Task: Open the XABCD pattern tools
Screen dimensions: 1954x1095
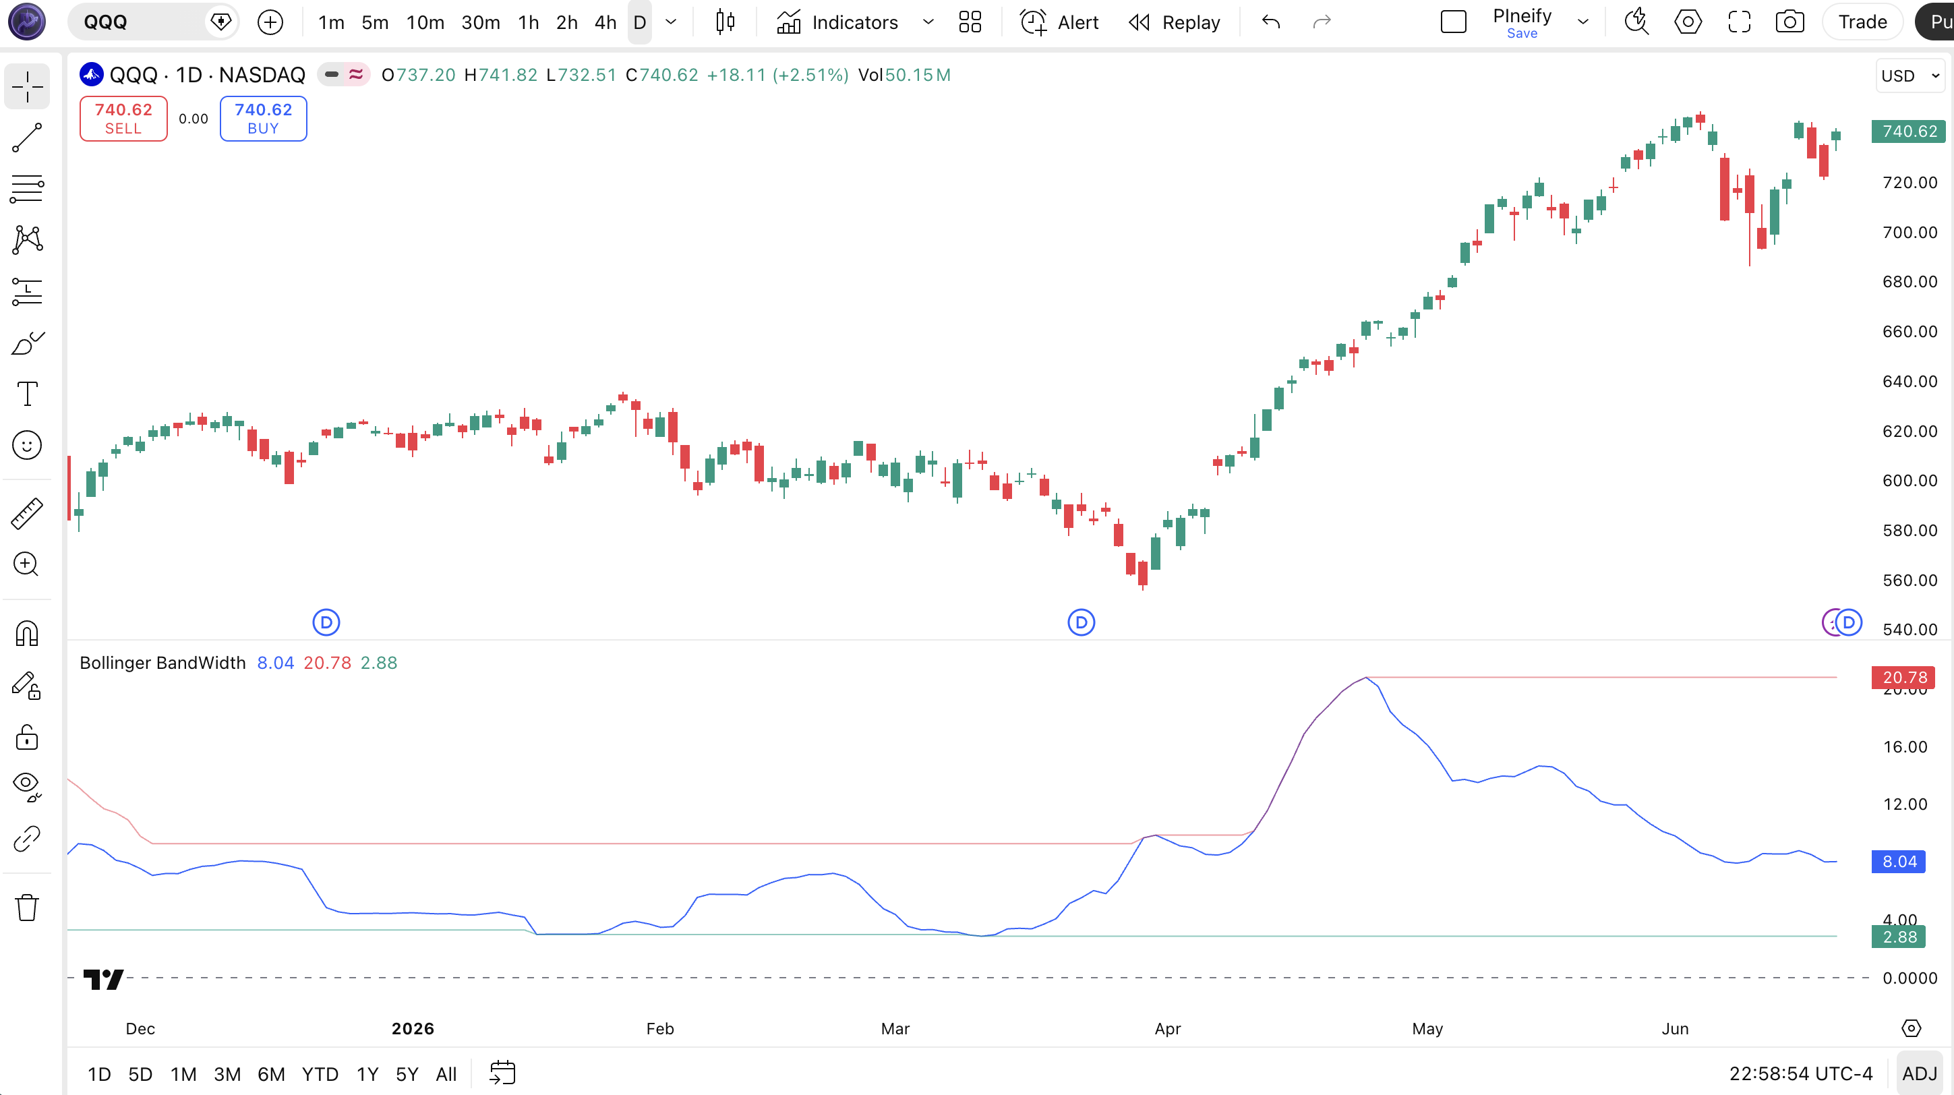Action: (27, 239)
